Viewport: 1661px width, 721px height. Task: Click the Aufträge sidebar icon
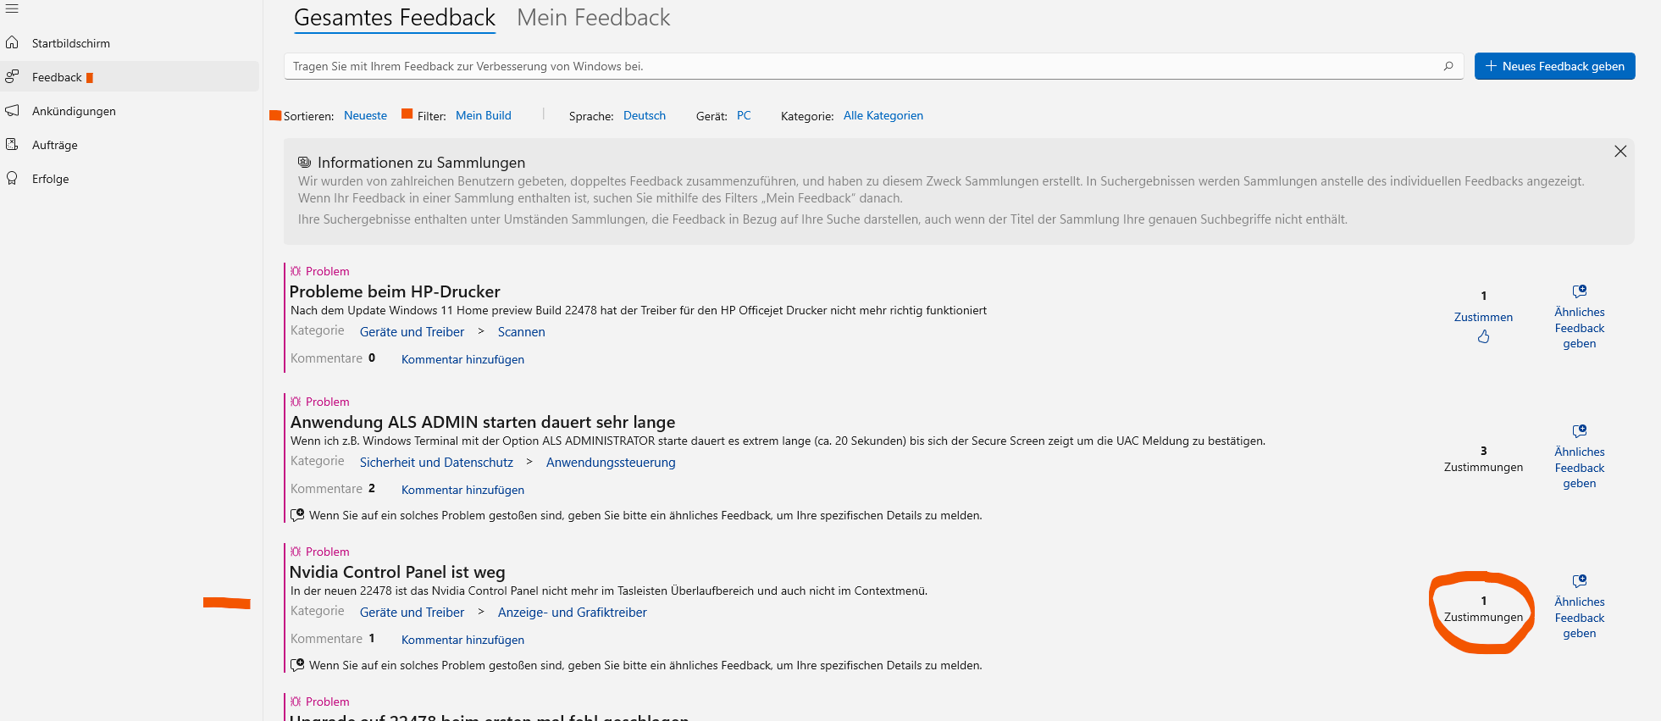12,144
